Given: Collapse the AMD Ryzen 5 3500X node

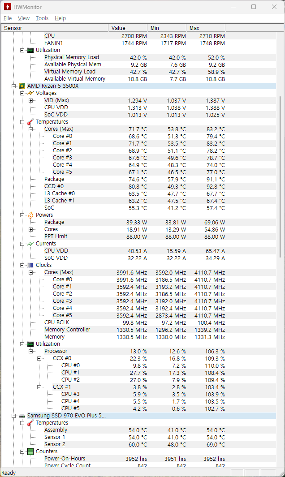Looking at the screenshot, I should click(14, 86).
